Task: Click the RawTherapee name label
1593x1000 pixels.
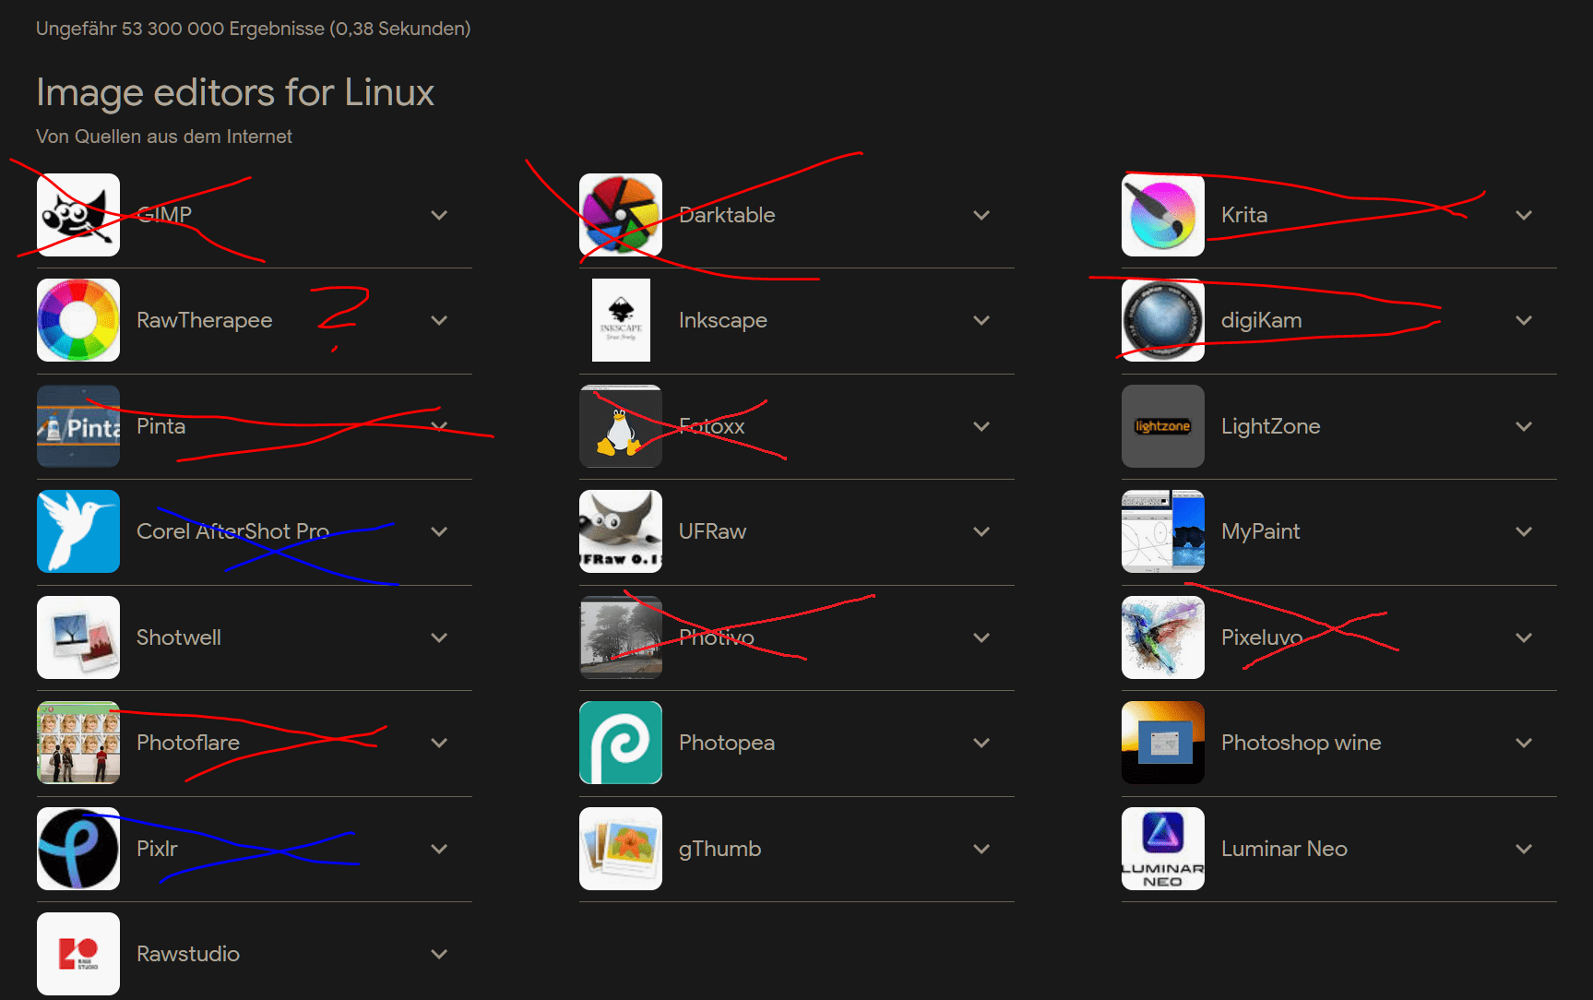Action: tap(205, 320)
